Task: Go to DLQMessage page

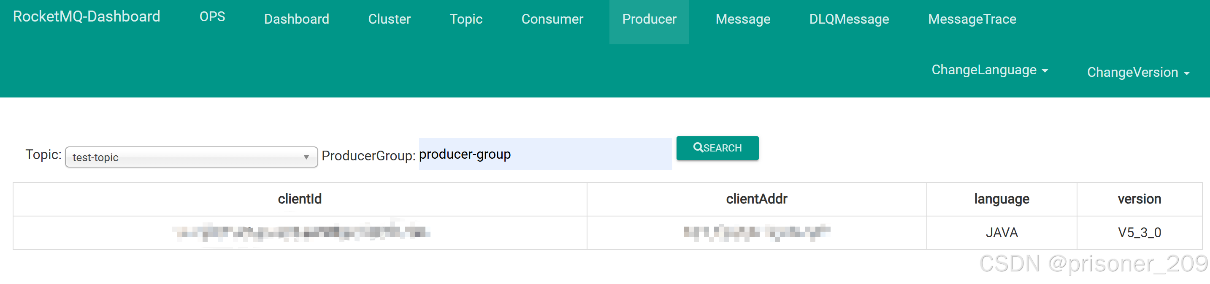Action: pyautogui.click(x=849, y=19)
